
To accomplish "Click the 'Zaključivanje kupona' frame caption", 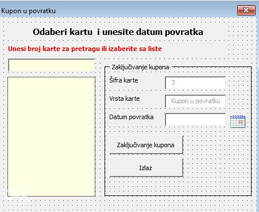I will (140, 67).
